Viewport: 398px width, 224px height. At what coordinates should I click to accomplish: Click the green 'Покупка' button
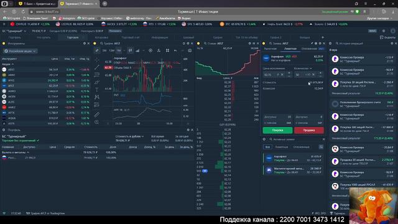[x=277, y=130]
